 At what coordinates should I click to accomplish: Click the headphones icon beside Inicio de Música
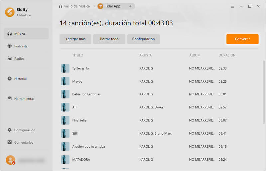[x=60, y=6]
